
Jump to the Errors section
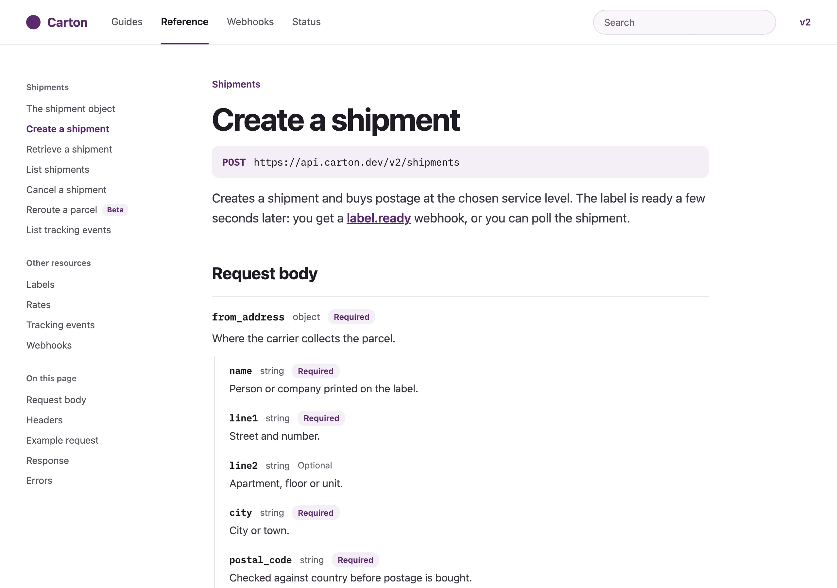39,481
